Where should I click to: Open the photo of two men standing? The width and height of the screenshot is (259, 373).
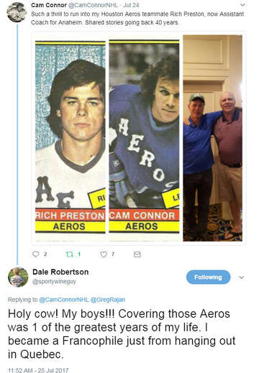tap(213, 138)
